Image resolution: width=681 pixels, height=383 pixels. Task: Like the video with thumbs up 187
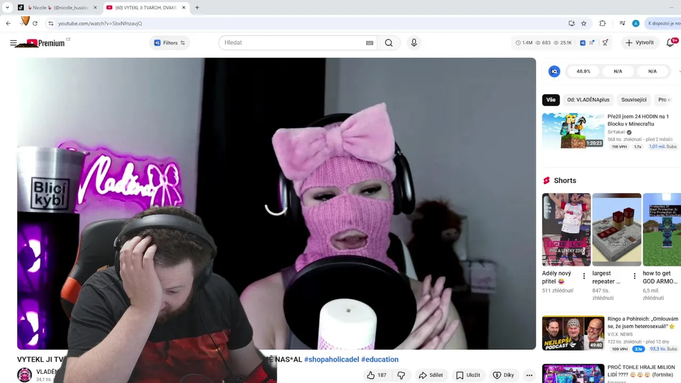click(x=376, y=375)
